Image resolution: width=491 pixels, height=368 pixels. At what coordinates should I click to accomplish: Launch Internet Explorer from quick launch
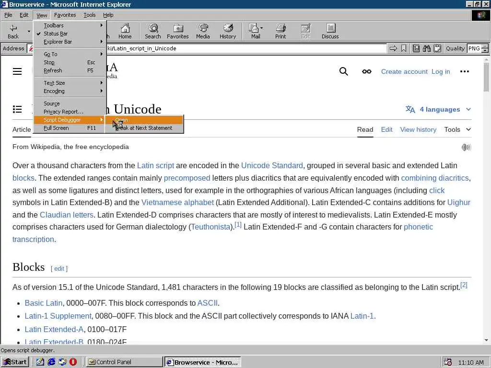tap(51, 362)
